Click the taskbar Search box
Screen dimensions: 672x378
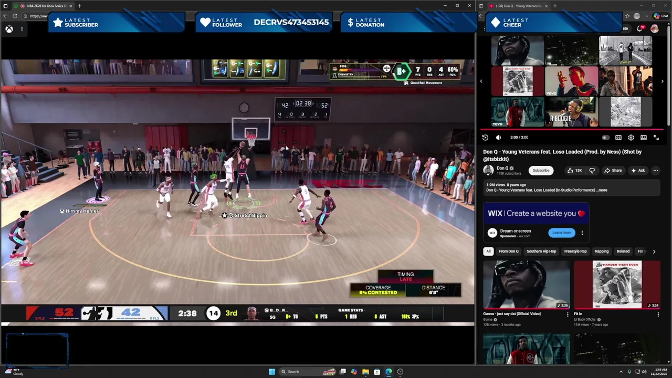[308, 372]
